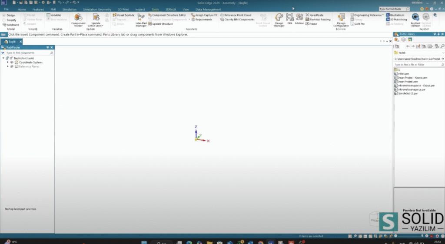Image resolution: width=445 pixels, height=244 pixels.
Task: Start the Motion environment
Action: tap(299, 19)
